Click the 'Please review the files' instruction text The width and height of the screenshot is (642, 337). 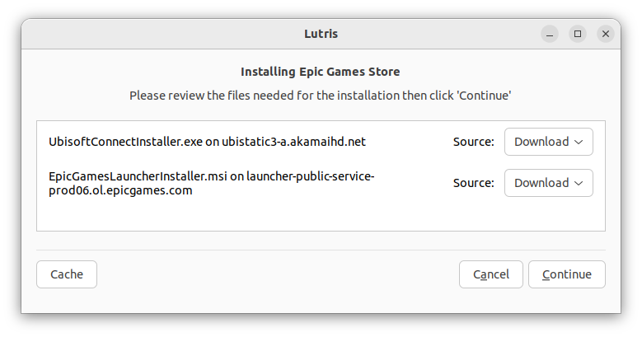click(321, 96)
